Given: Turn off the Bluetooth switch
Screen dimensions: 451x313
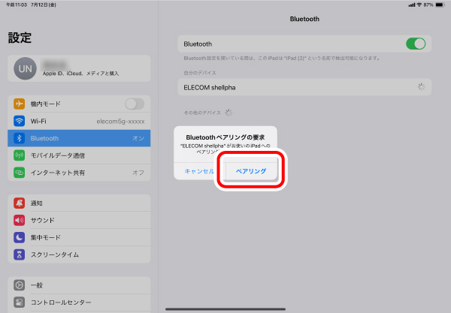Looking at the screenshot, I should (x=415, y=44).
